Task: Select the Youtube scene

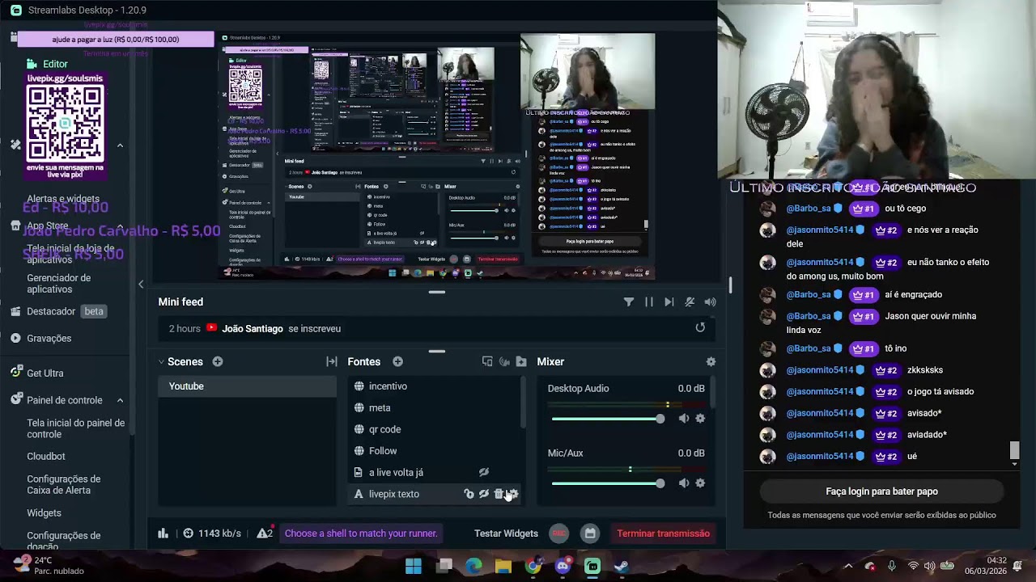Action: 247,386
